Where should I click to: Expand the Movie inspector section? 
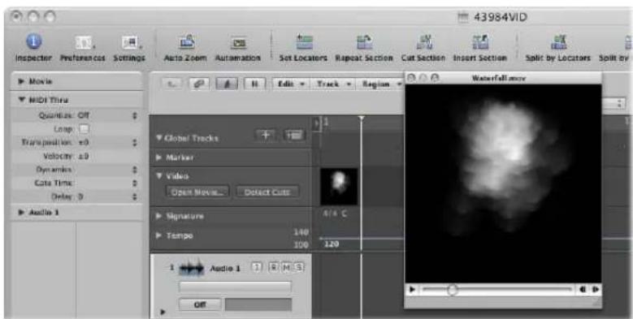(21, 81)
